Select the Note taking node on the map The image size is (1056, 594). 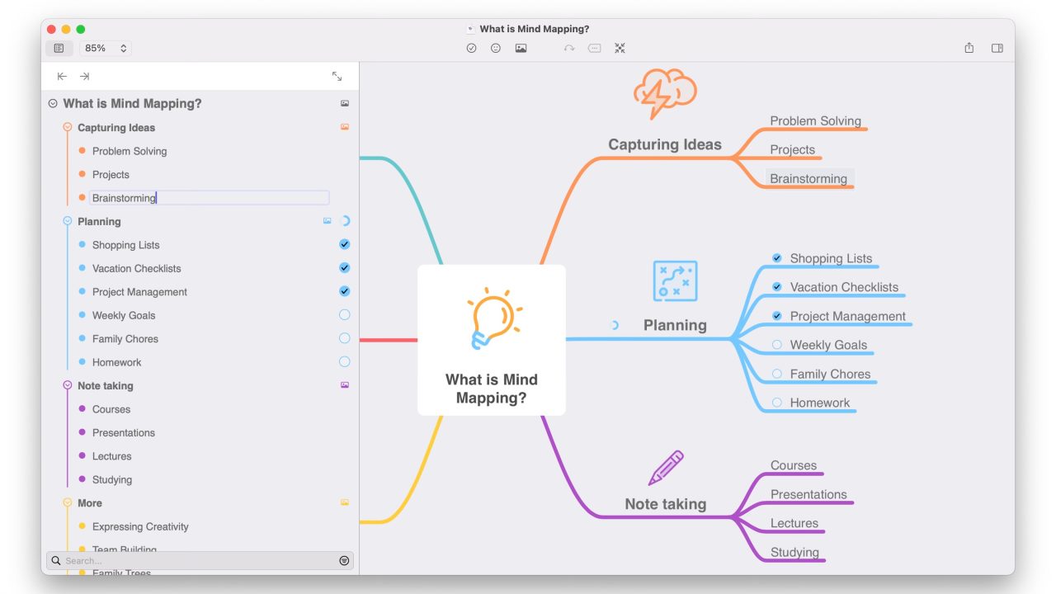(x=665, y=503)
